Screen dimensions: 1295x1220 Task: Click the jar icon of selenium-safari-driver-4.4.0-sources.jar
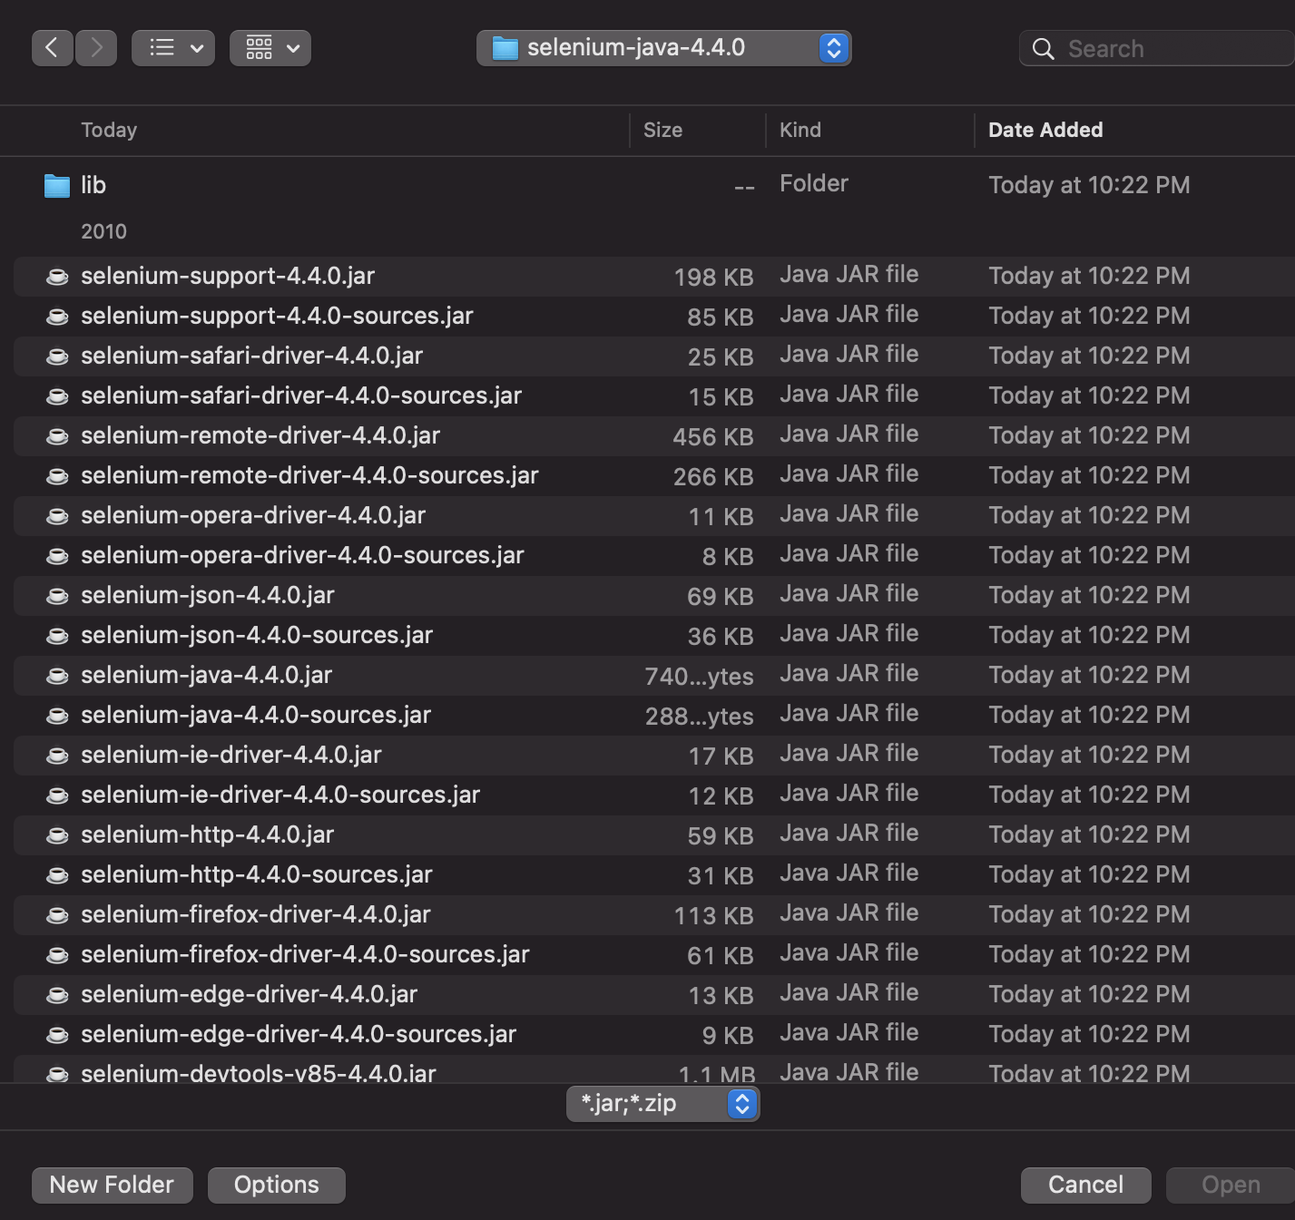tap(57, 396)
